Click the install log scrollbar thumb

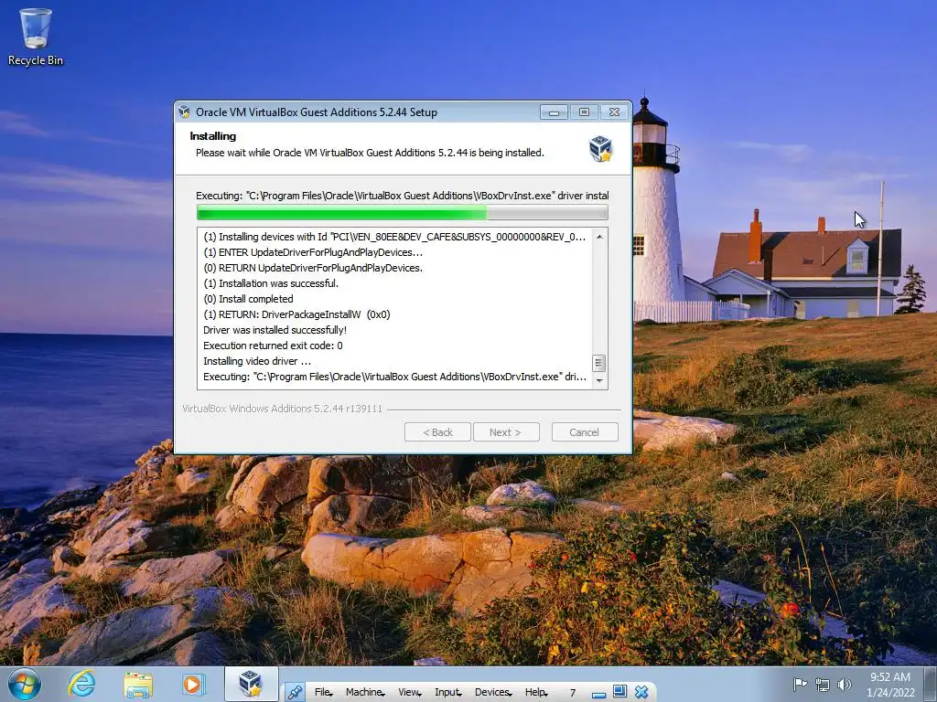tap(598, 363)
